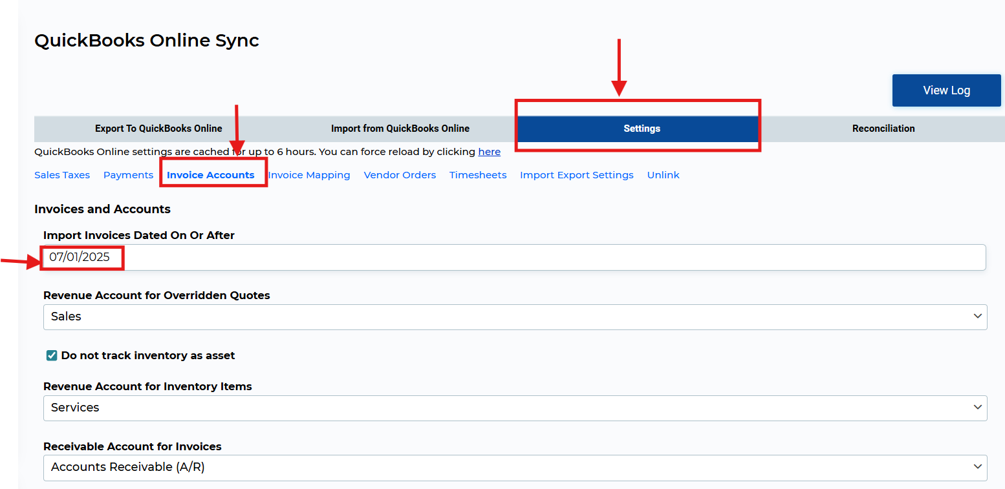Screen dimensions: 1005x489
Task: Click the Unlink link
Action: coord(663,175)
